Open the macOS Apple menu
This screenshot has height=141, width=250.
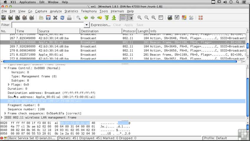5,2
